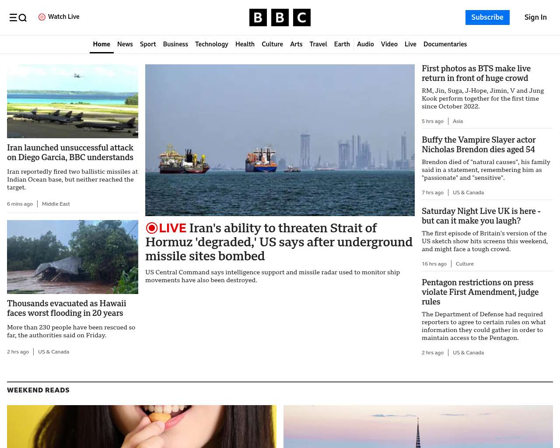The image size is (560, 448).
Task: Click the Asia tag under BTS story
Action: [x=458, y=121]
